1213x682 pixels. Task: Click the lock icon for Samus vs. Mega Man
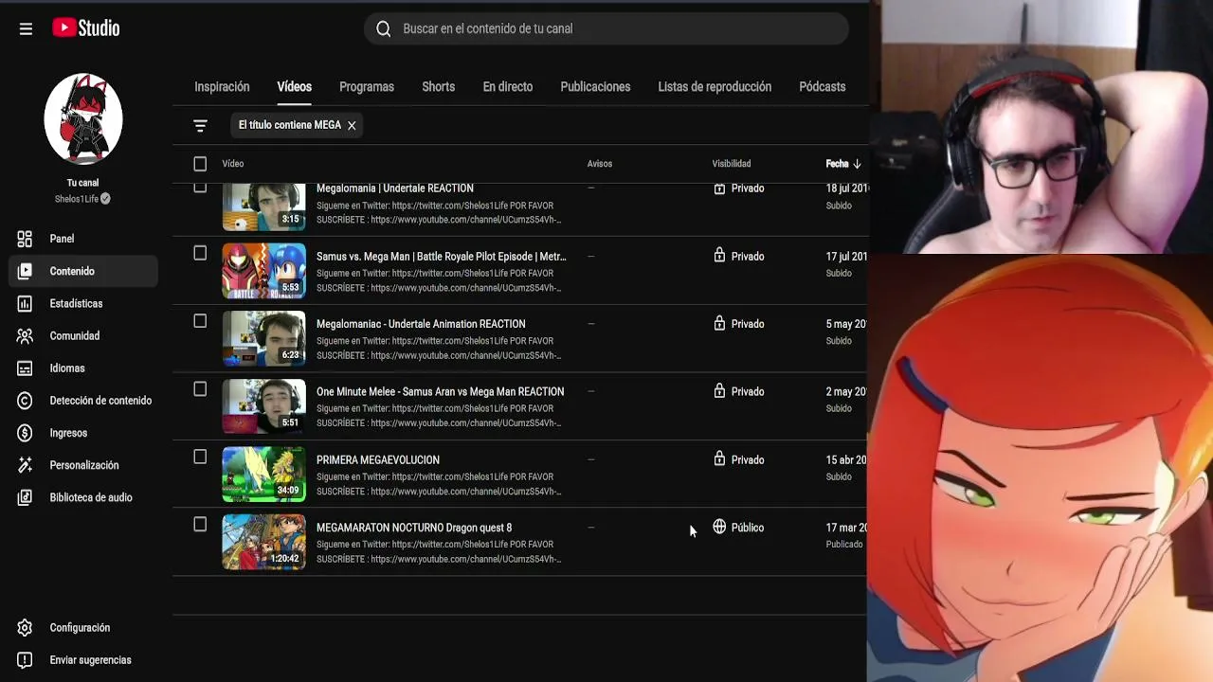click(719, 256)
